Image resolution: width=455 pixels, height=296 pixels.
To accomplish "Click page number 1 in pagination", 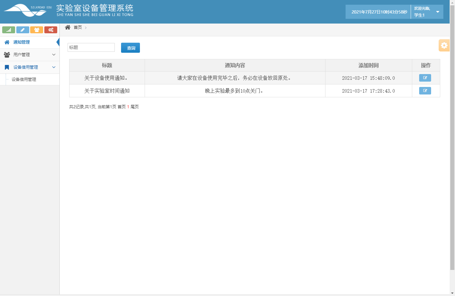I will pyautogui.click(x=128, y=107).
